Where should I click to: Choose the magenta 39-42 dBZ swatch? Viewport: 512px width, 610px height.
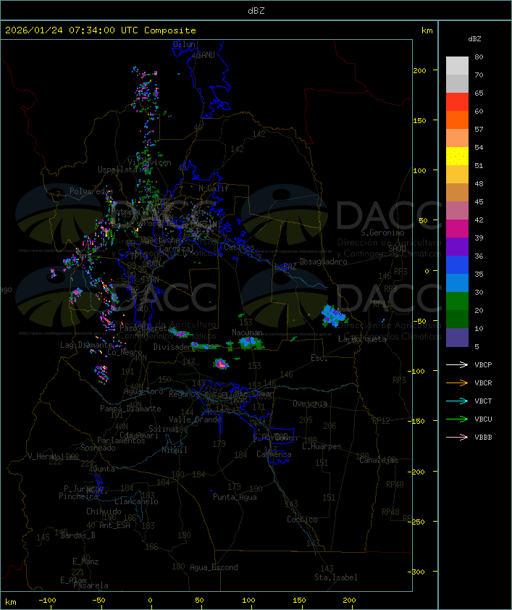point(457,229)
